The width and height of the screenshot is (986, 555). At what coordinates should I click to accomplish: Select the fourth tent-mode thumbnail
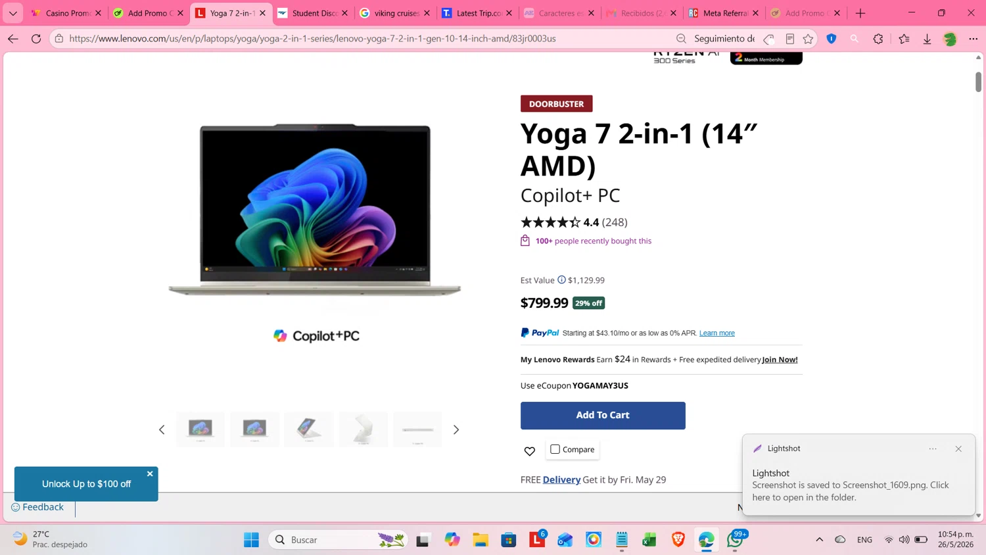pyautogui.click(x=364, y=429)
